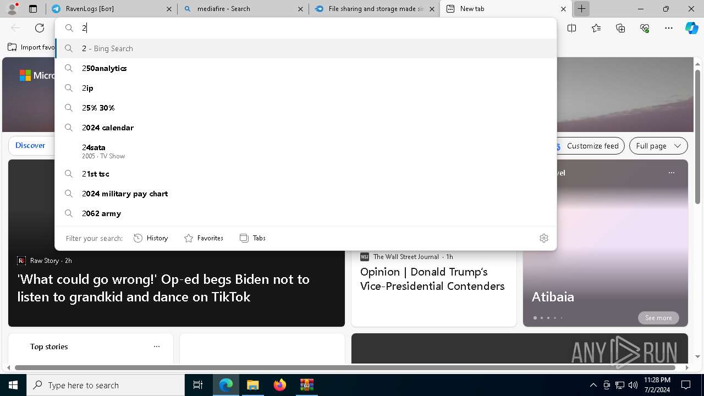Screen dimensions: 704x396
Task: Click See more on Atibaia card
Action: pos(658,318)
